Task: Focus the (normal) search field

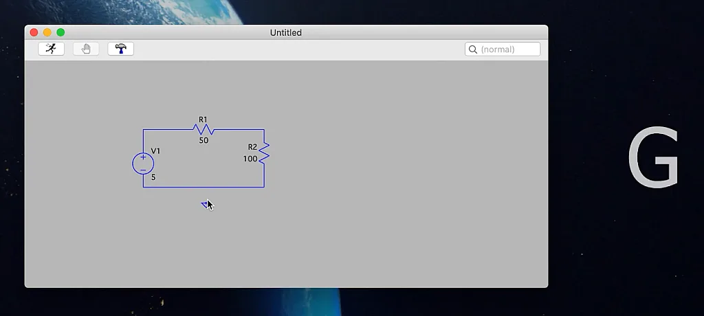Action: pos(509,49)
